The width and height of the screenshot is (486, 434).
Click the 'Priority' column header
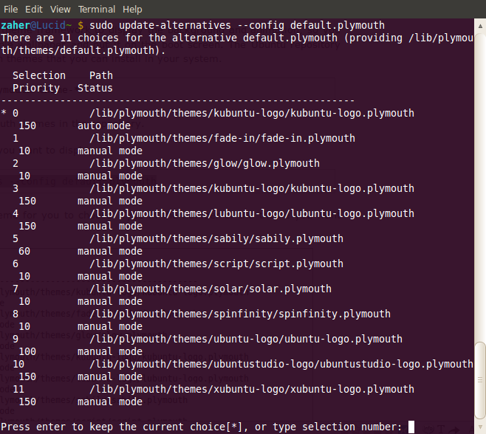pos(36,88)
